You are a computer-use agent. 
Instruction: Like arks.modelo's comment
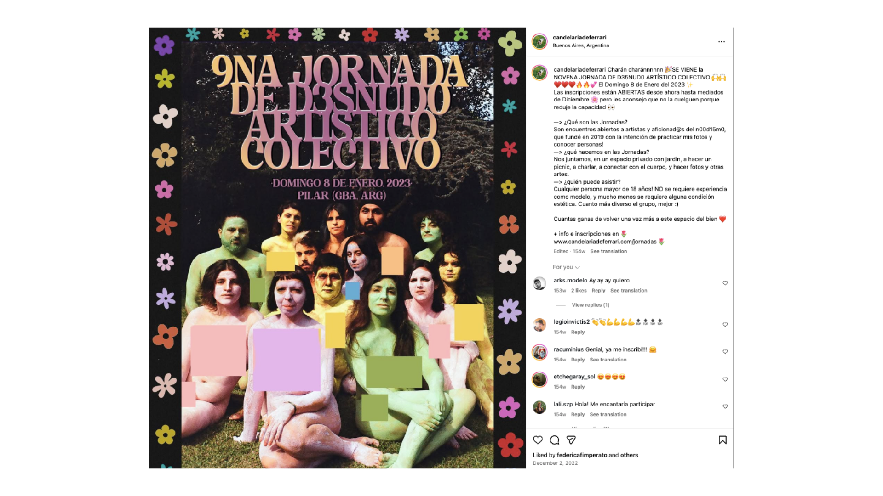725,283
